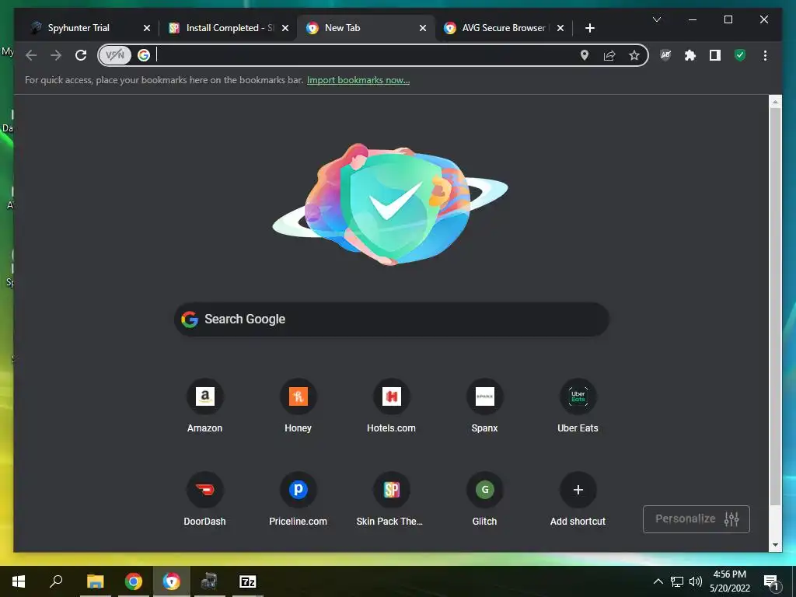This screenshot has width=796, height=597.
Task: Open the green Security & Privacy shield icon
Action: (x=740, y=55)
